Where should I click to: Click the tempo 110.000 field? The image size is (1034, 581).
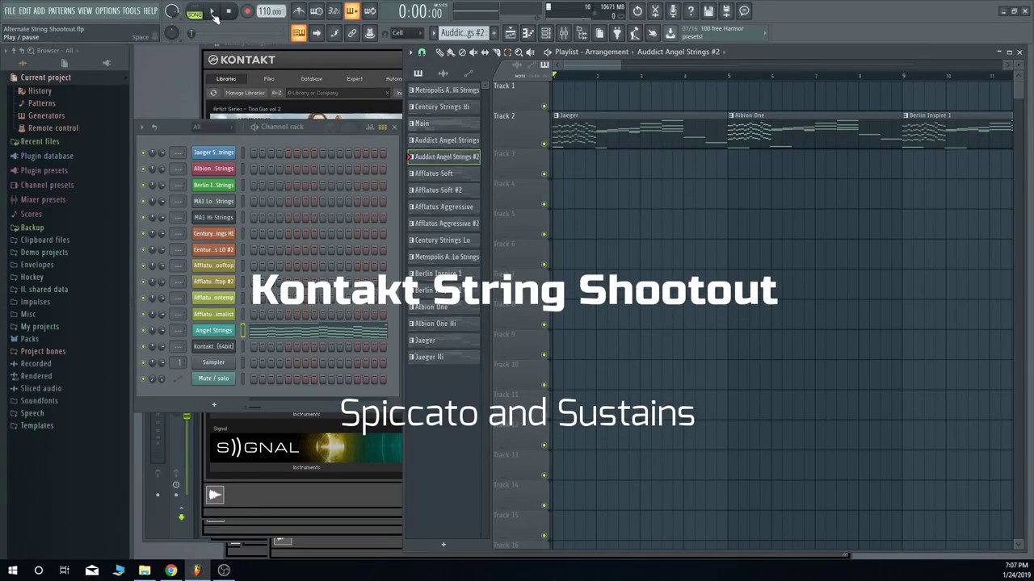(271, 11)
